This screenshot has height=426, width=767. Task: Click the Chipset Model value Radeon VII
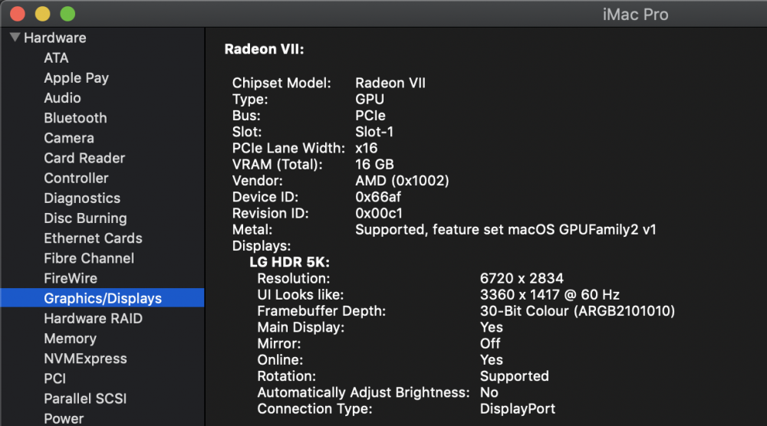click(390, 83)
